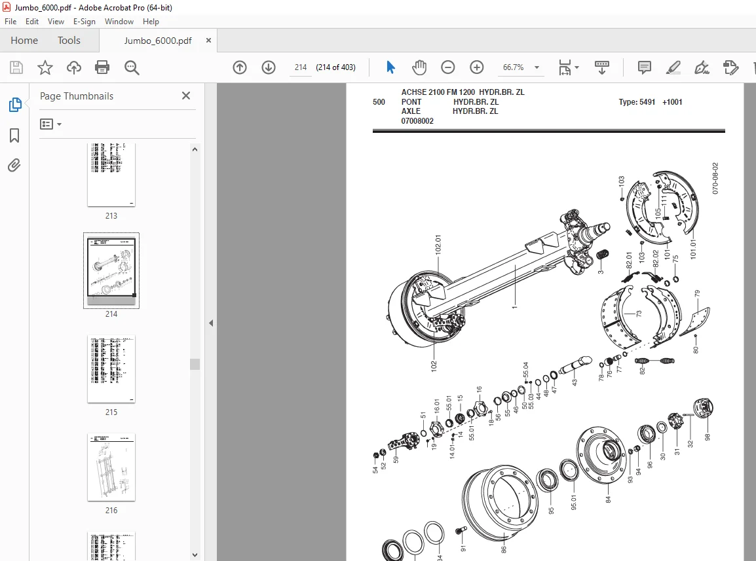This screenshot has width=756, height=561.
Task: Print the document
Action: pos(102,67)
